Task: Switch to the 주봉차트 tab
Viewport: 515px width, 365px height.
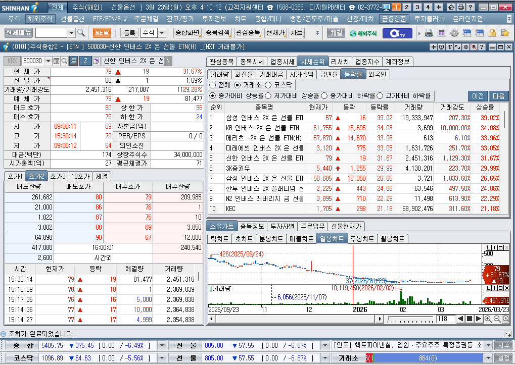Action: point(362,239)
